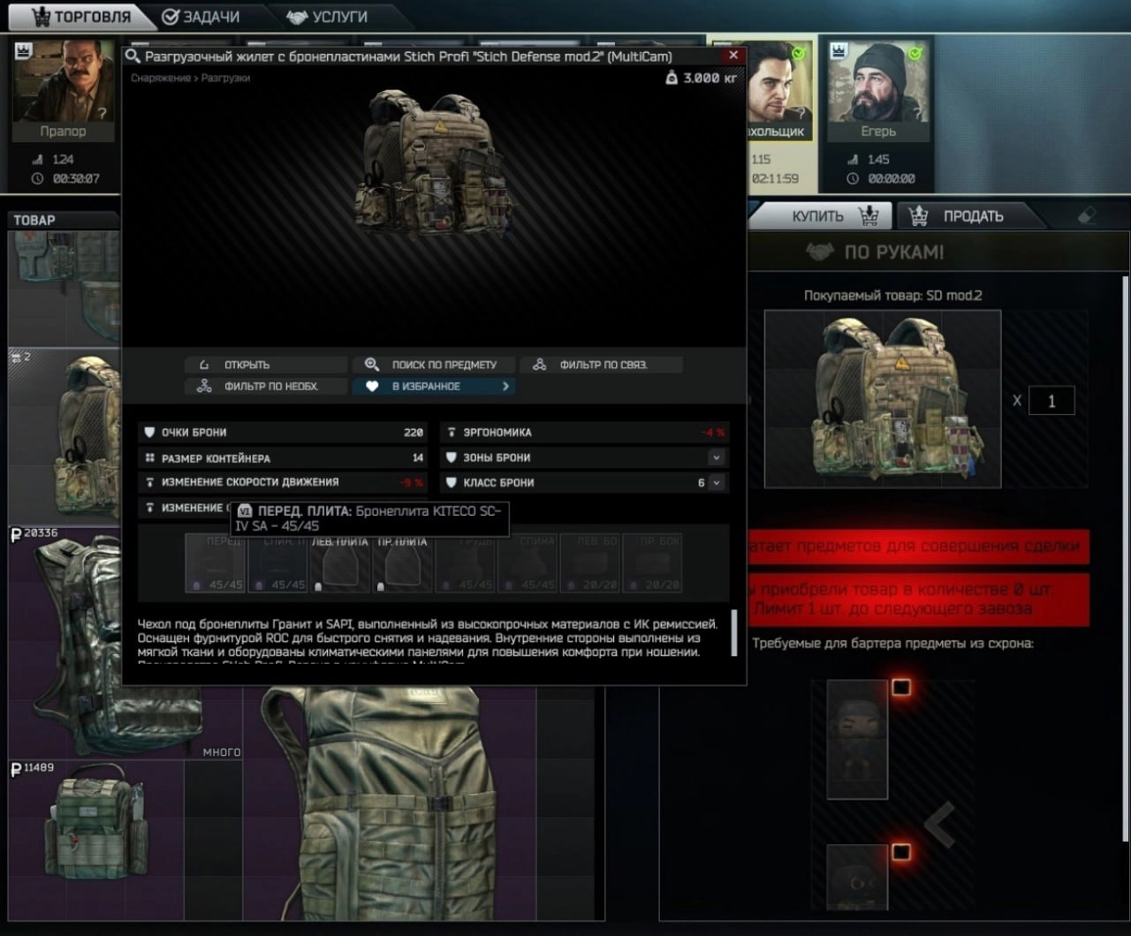This screenshot has height=936, width=1131.
Task: Click the left chevron arrow in barter panel
Action: click(x=939, y=824)
